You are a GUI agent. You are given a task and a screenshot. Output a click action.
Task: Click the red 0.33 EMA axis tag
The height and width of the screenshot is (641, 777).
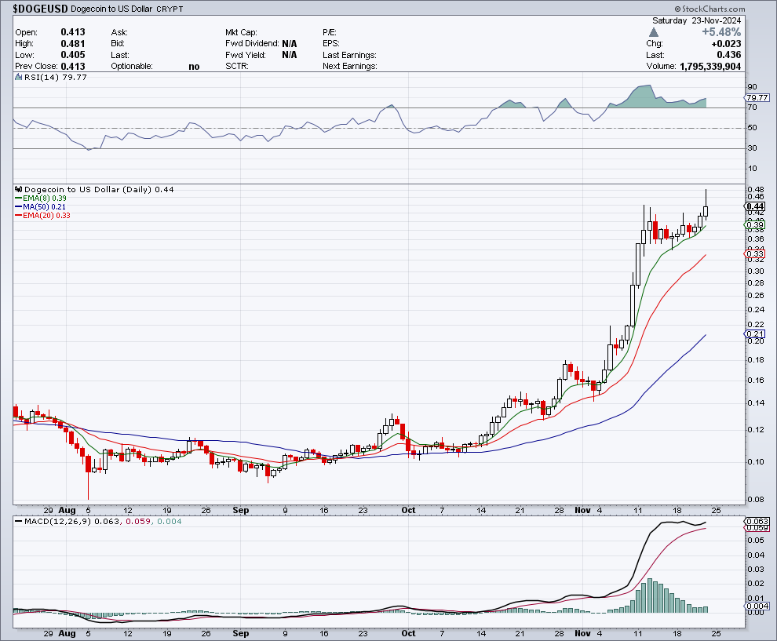(753, 253)
